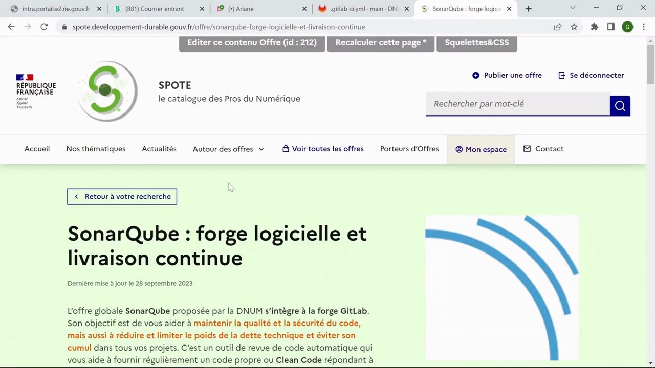Close the intra.portail.e2.rie.gouv.fr tab
Screen dimensions: 655x368
[x=99, y=9]
